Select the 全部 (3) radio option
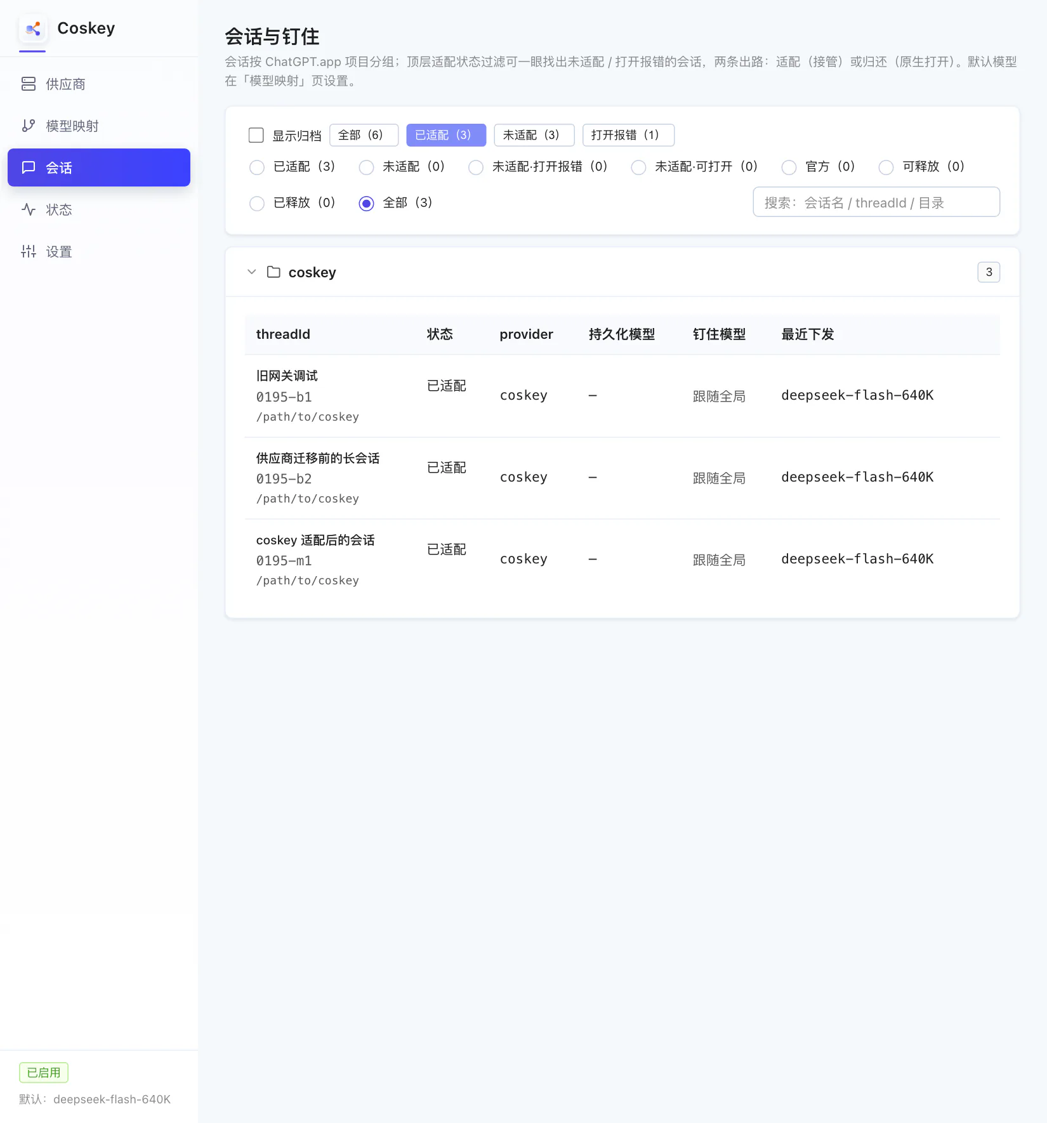 [367, 204]
